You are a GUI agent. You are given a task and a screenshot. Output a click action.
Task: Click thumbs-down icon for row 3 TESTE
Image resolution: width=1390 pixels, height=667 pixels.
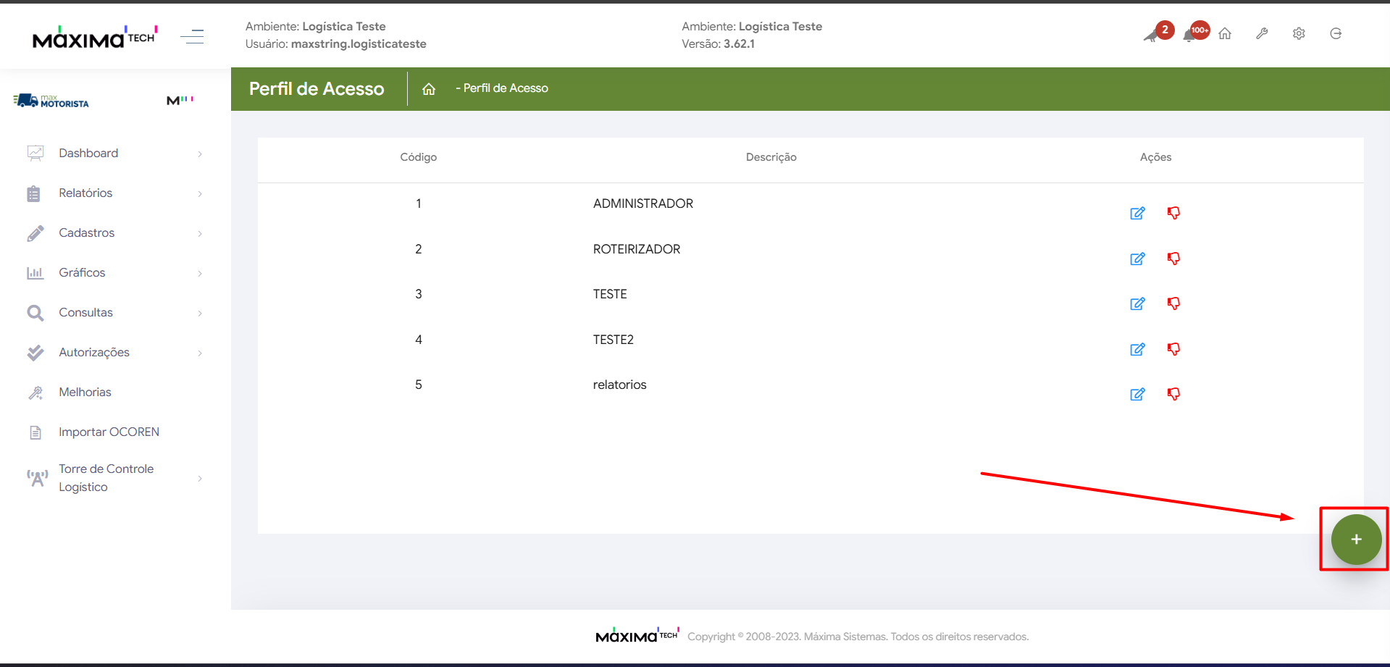coord(1173,303)
